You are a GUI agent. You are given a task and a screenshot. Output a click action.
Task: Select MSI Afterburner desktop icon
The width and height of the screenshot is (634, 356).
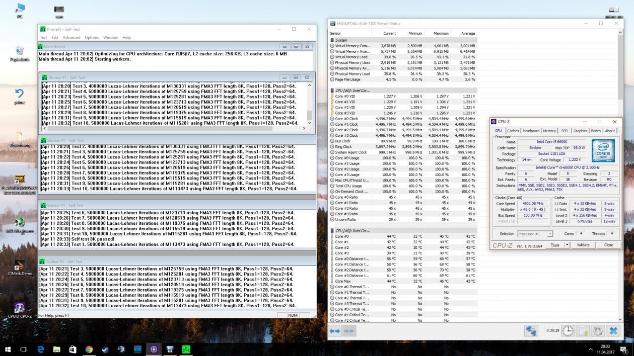[20, 225]
